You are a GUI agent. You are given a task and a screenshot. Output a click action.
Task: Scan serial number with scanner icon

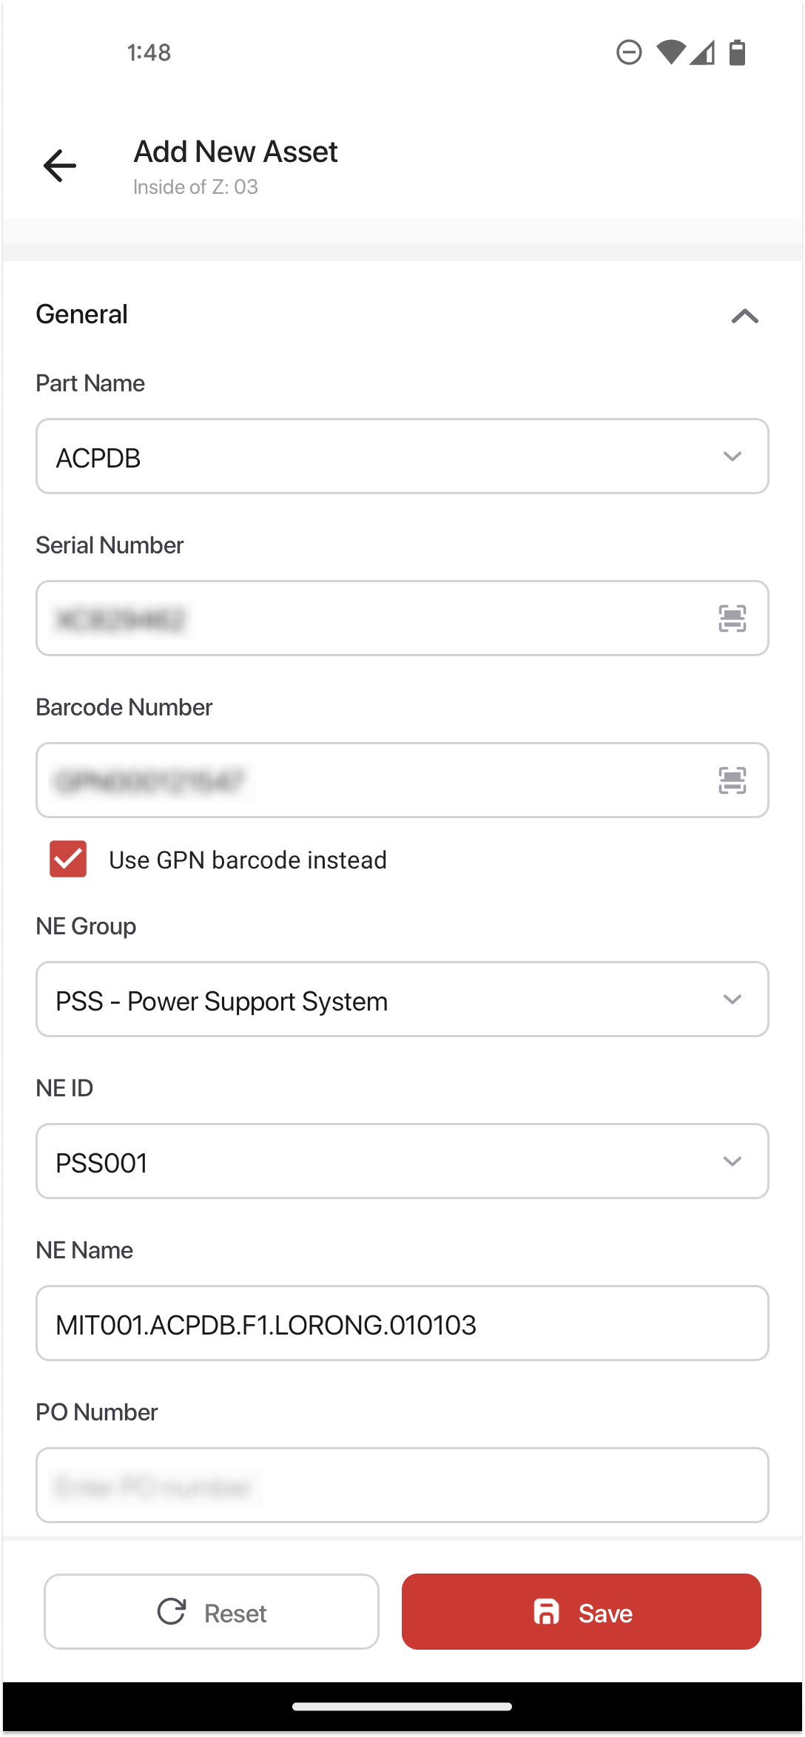pyautogui.click(x=732, y=618)
